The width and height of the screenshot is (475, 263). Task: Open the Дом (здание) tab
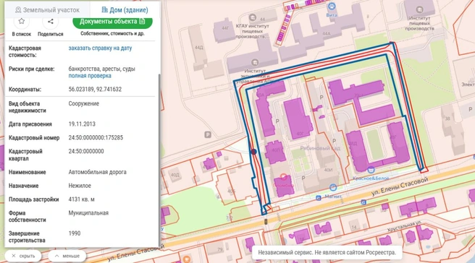[x=125, y=10]
